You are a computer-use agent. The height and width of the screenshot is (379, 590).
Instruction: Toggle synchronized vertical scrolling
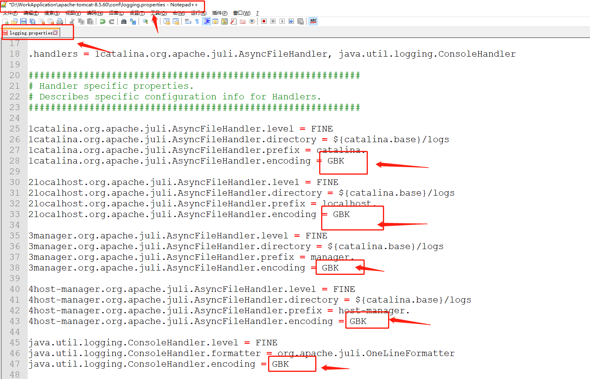coord(167,21)
